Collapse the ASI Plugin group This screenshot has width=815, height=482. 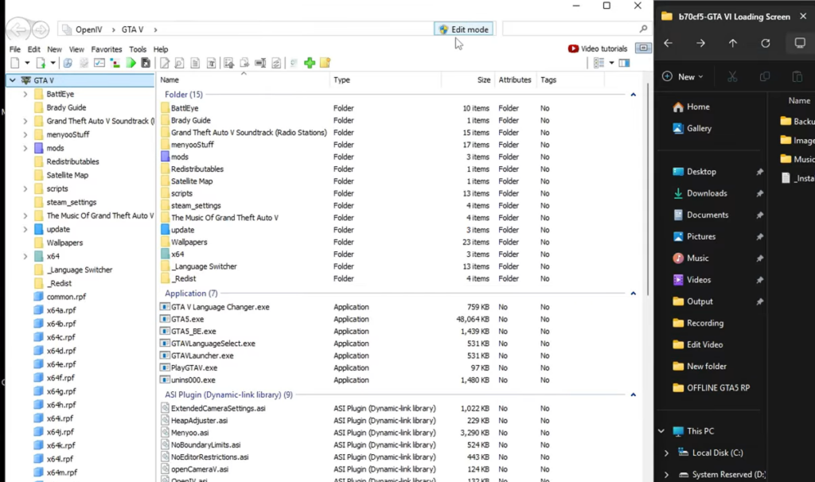click(x=633, y=395)
